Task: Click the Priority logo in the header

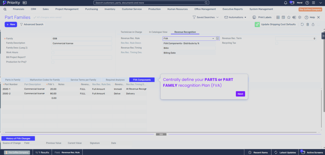Action: click(x=11, y=3)
